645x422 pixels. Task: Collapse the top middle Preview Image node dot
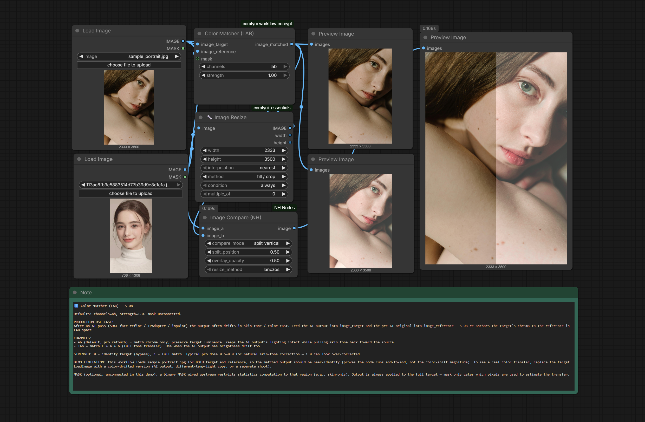coord(313,34)
